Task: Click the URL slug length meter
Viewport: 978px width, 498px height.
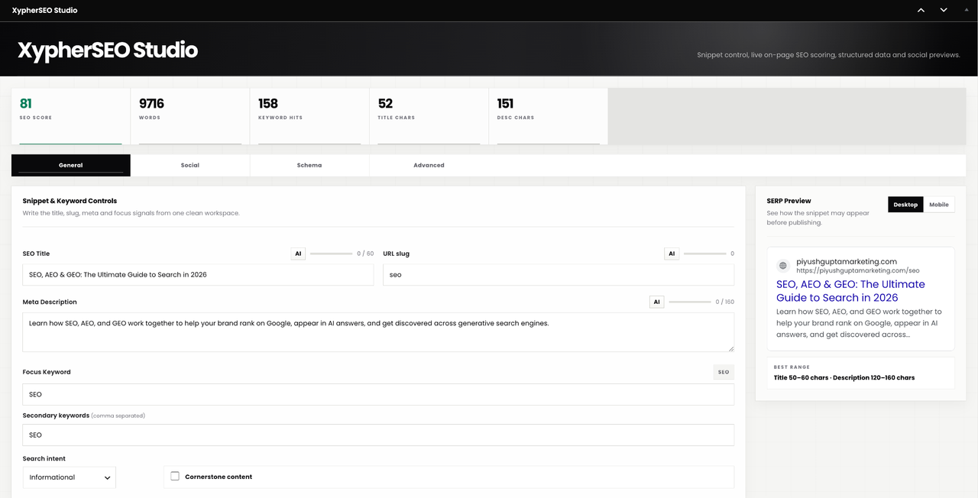Action: 704,254
